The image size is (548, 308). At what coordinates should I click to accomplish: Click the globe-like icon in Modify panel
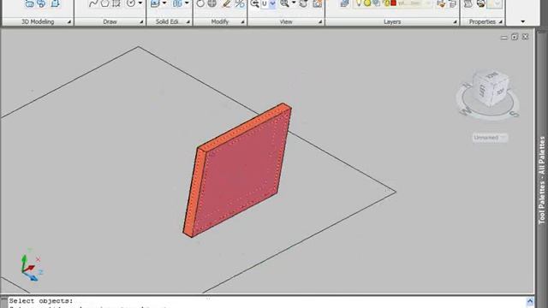(x=211, y=3)
